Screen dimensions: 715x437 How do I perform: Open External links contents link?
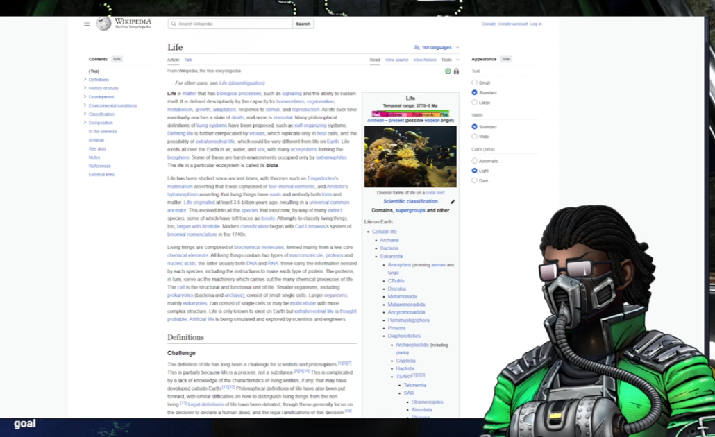coord(101,175)
